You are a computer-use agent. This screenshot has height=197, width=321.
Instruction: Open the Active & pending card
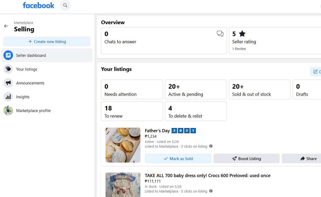coord(196,89)
